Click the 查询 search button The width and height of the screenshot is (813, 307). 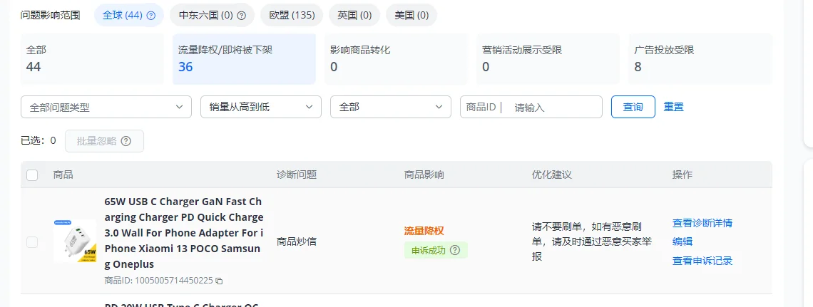633,107
